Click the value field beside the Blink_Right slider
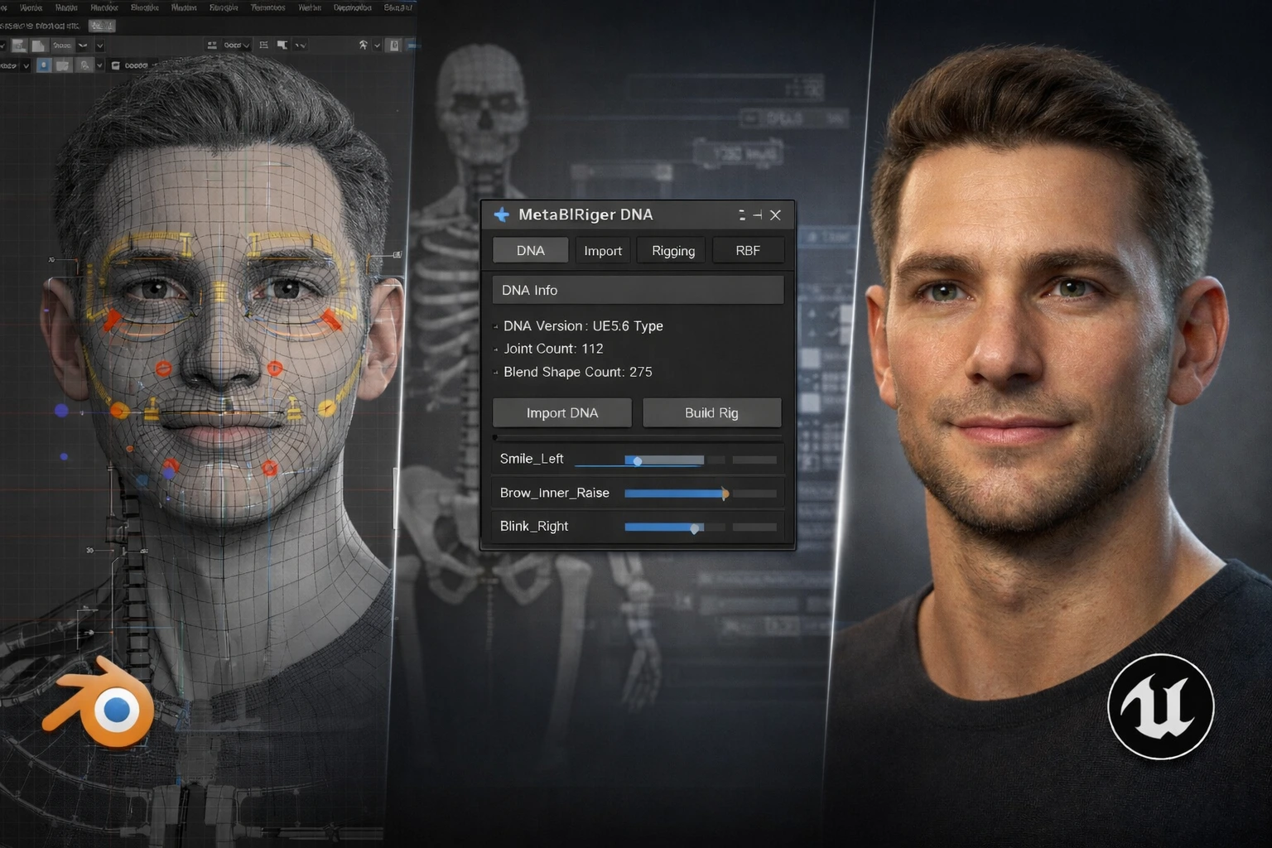Viewport: 1272px width, 848px height. pyautogui.click(x=754, y=527)
